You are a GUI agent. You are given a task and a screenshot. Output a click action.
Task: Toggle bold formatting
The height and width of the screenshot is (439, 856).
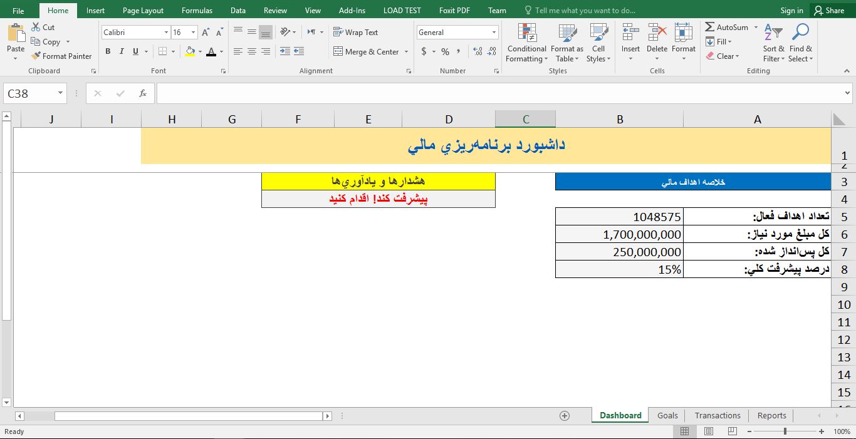pyautogui.click(x=107, y=51)
